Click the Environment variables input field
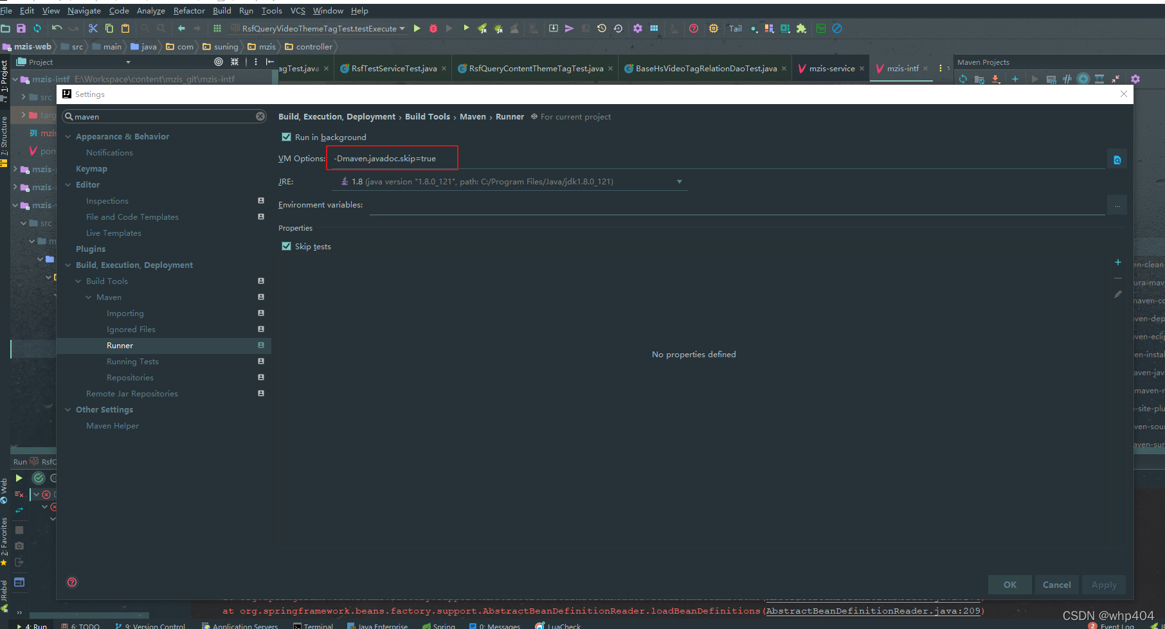This screenshot has width=1165, height=629. click(737, 205)
